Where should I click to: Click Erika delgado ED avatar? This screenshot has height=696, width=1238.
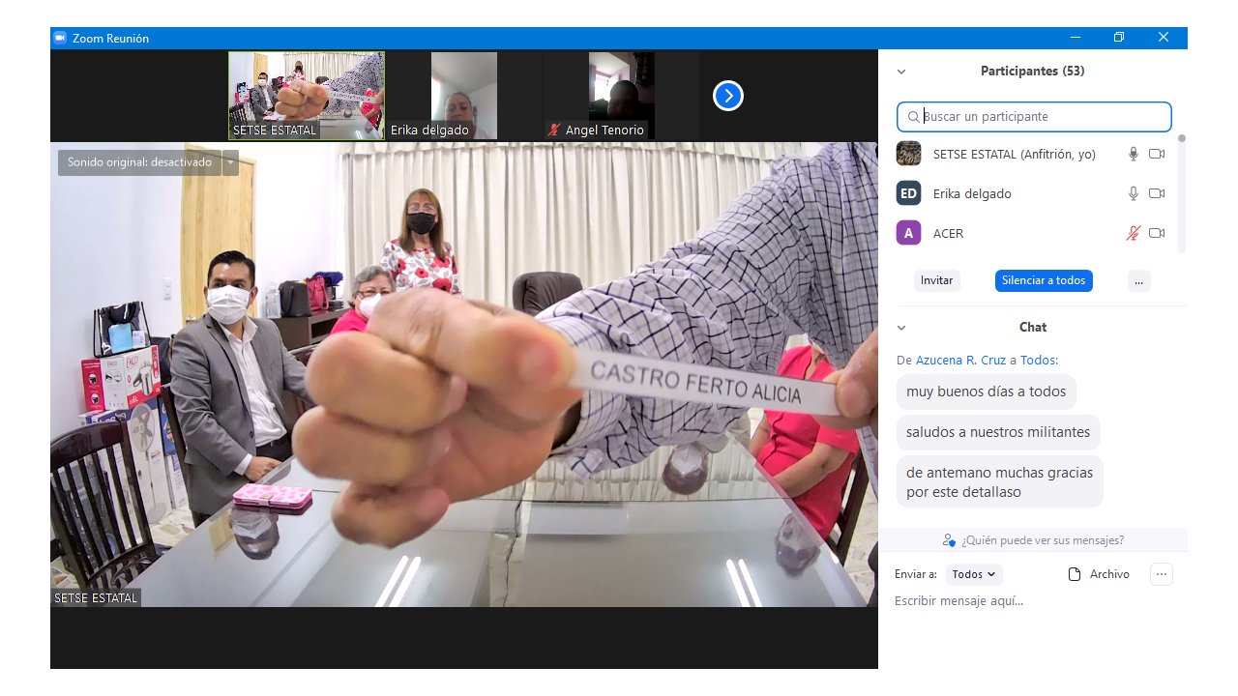pyautogui.click(x=908, y=193)
